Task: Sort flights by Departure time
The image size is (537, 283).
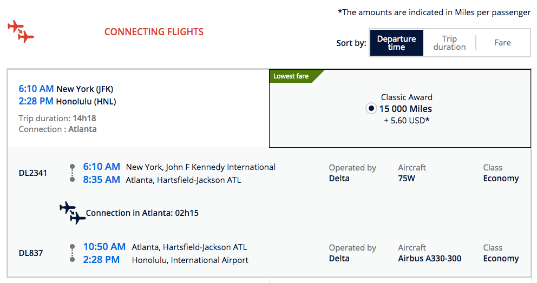Action: pyautogui.click(x=396, y=43)
